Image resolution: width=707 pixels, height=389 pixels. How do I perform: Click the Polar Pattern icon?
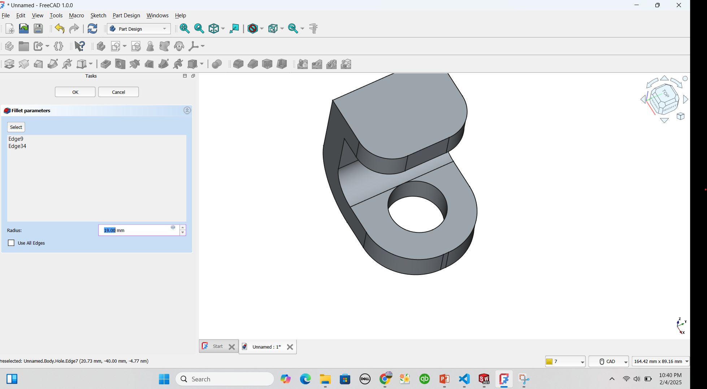pos(331,64)
